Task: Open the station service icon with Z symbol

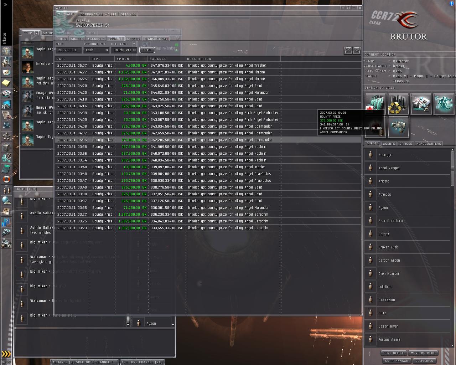Action: pyautogui.click(x=421, y=104)
